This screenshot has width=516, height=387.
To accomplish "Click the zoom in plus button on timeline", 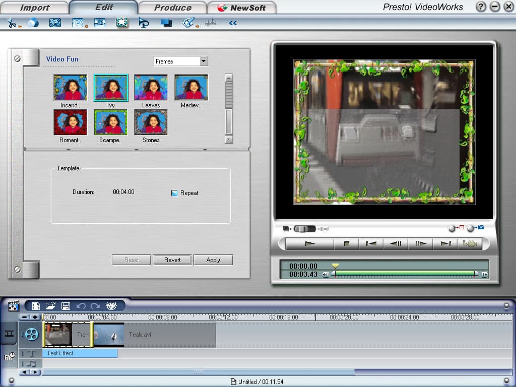I will 35,317.
